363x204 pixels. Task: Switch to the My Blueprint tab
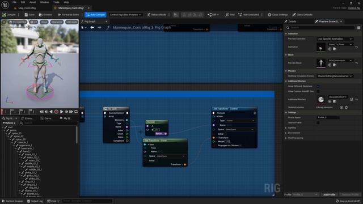point(66,118)
